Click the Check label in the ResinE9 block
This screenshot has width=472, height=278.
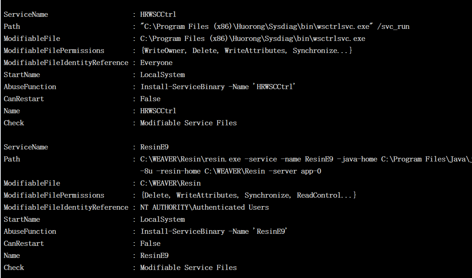click(x=14, y=268)
